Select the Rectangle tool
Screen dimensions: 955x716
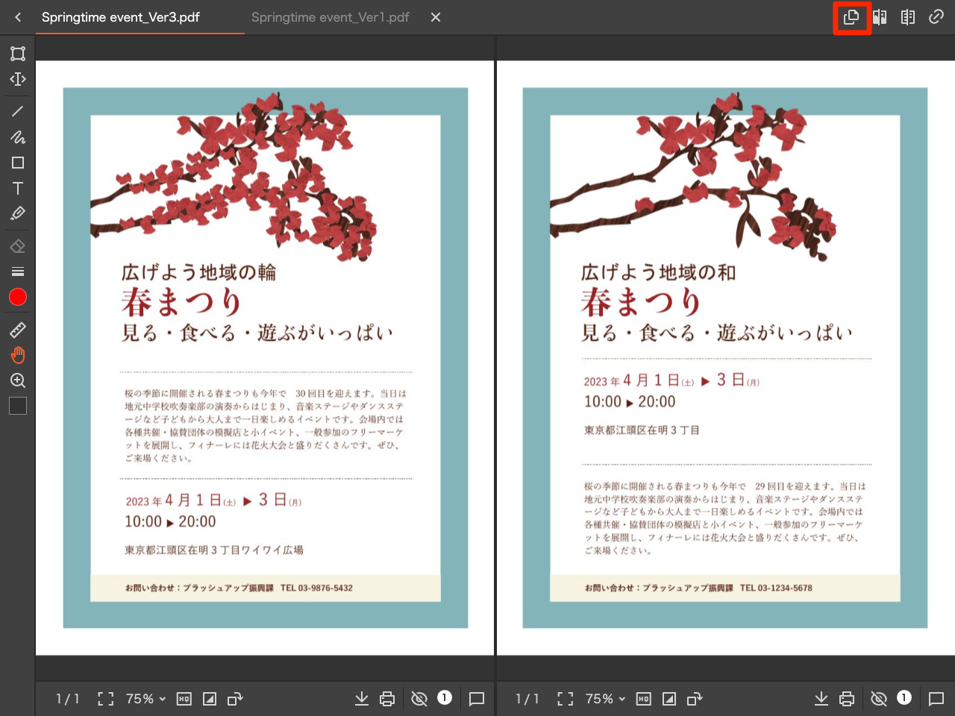17,162
